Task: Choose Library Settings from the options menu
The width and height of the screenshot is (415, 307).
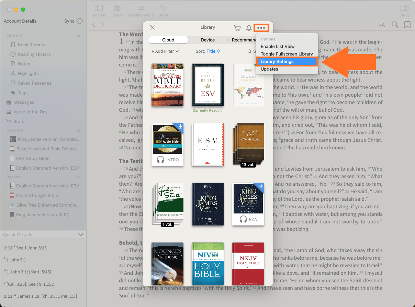Action: click(x=287, y=62)
